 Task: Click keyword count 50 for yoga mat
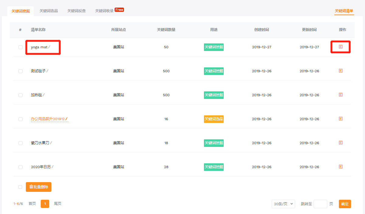pos(166,47)
